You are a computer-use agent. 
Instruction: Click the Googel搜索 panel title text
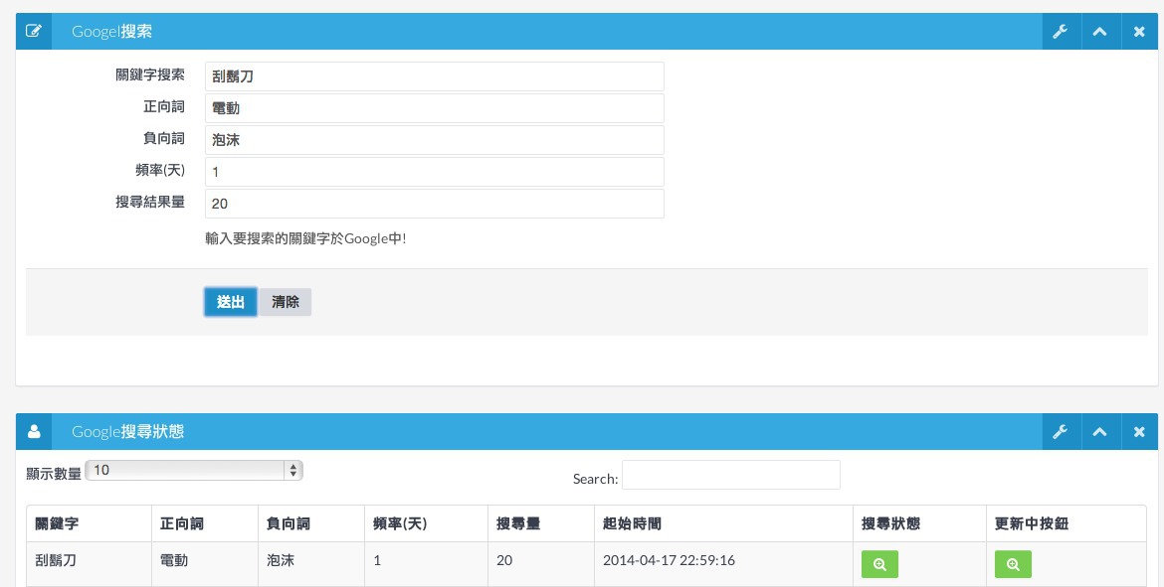(x=112, y=31)
